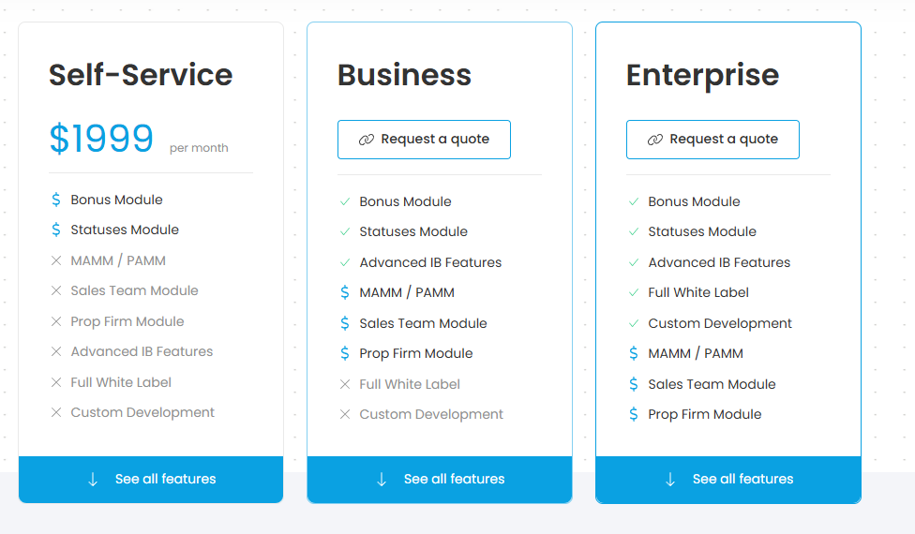Click down arrow icon in Enterprise See all features
915x534 pixels.
pos(670,480)
